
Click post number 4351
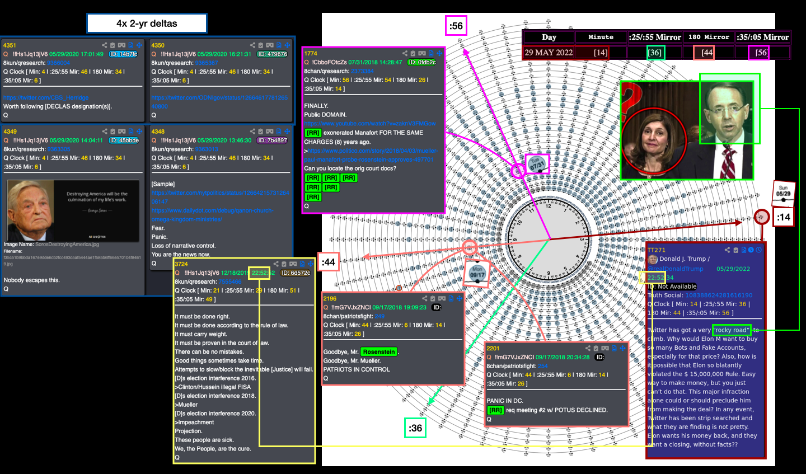click(x=10, y=45)
